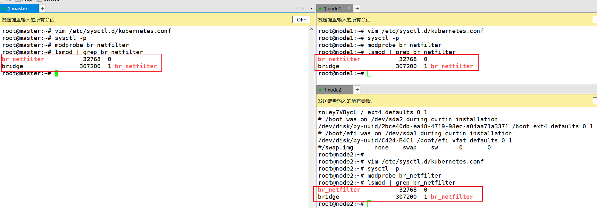Image resolution: width=597 pixels, height=208 pixels.
Task: Select the node2 session tab
Action: [x=334, y=90]
